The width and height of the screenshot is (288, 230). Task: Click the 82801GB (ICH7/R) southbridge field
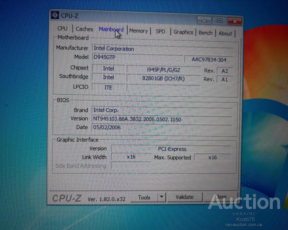tap(163, 78)
